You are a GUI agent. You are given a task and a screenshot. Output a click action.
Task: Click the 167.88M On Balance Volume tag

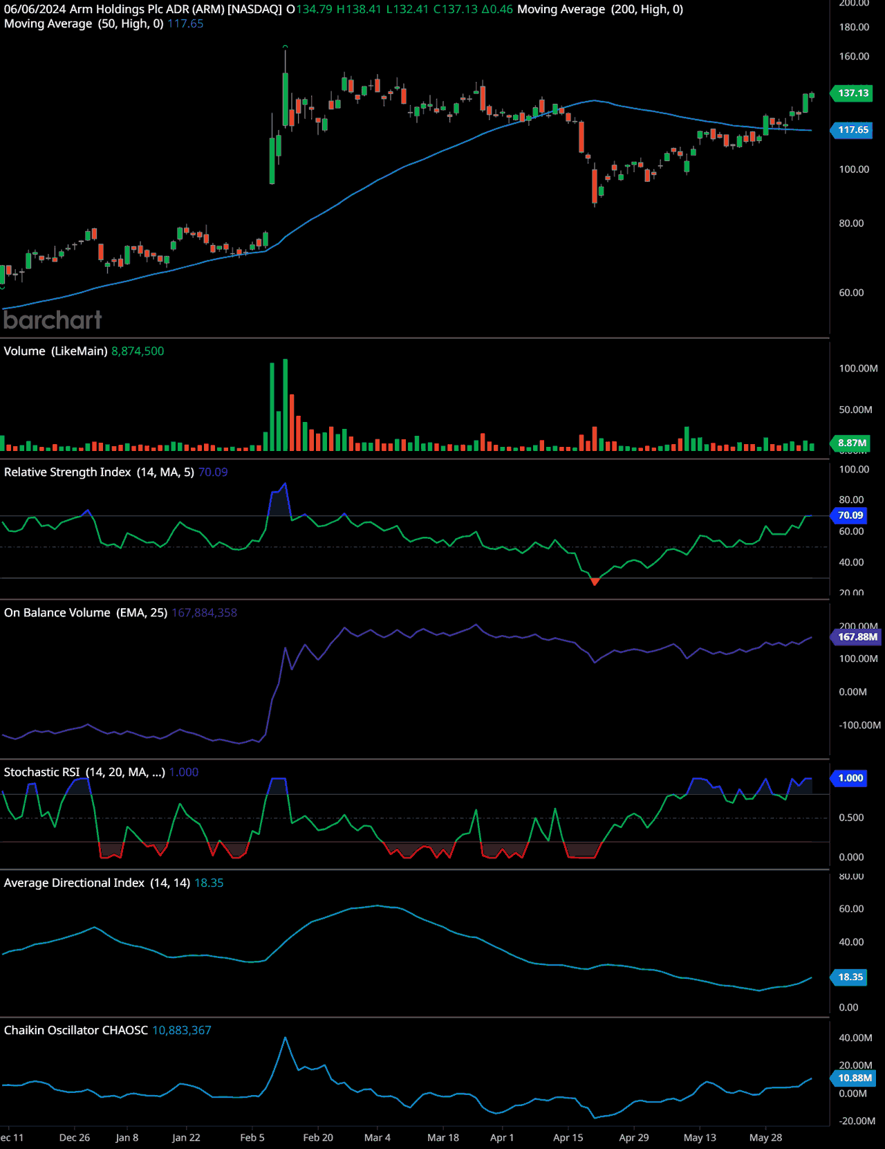click(x=856, y=637)
